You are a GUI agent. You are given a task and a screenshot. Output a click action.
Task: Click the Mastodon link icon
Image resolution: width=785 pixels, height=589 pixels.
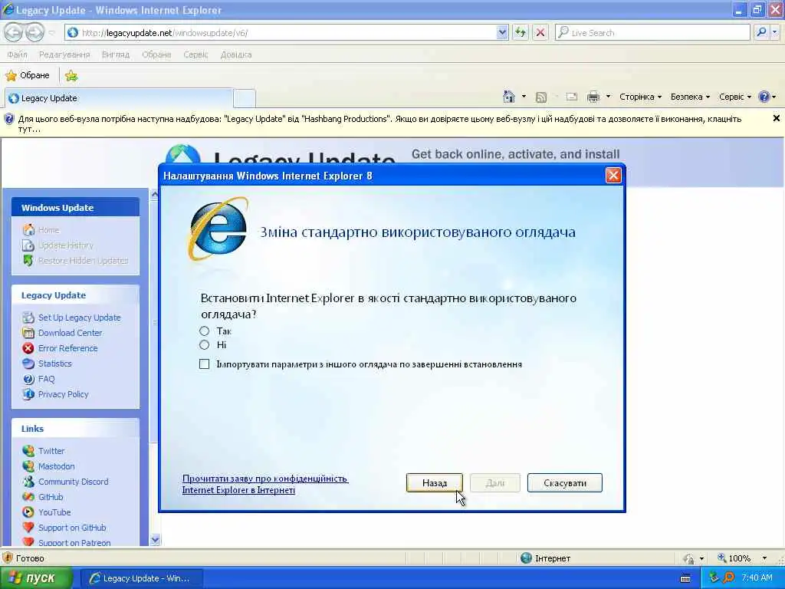pyautogui.click(x=28, y=466)
